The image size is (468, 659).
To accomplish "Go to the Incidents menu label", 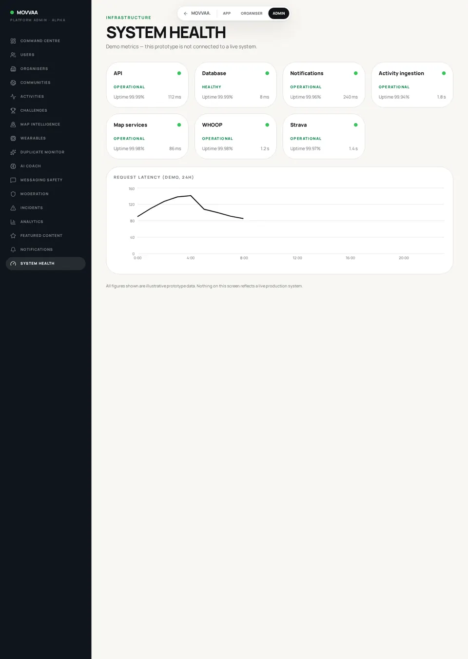I will [x=32, y=208].
